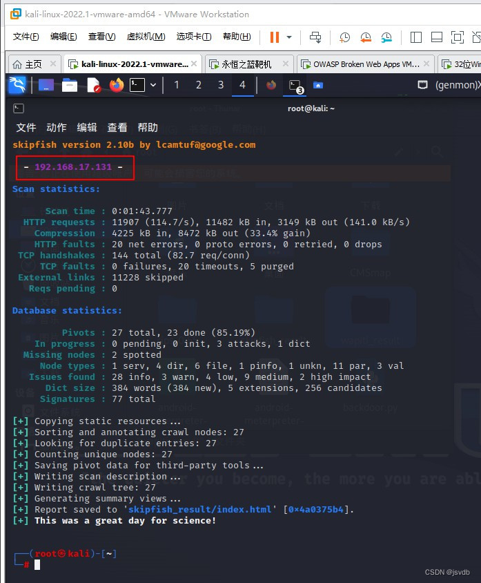The image size is (481, 583).
Task: Enter full screen mode icon
Action: pyautogui.click(x=458, y=37)
